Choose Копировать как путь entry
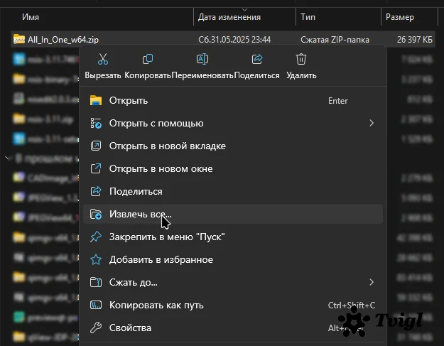The width and height of the screenshot is (444, 346). point(156,306)
